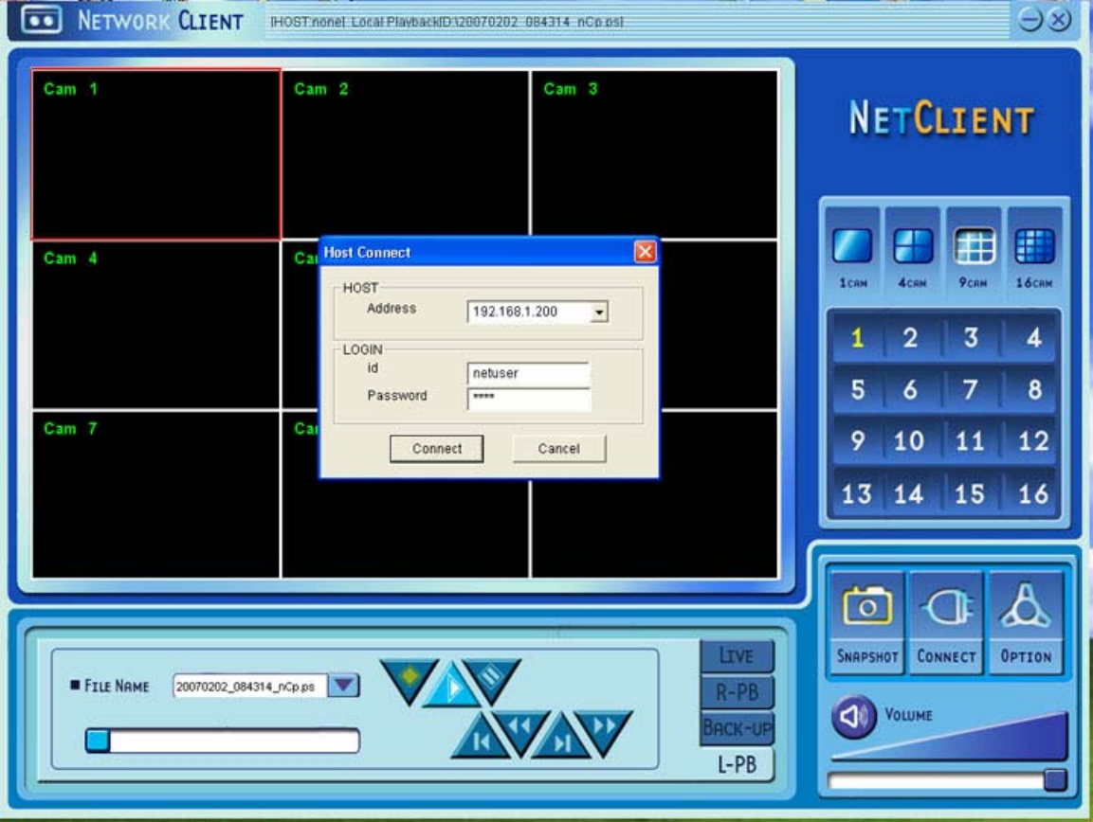The height and width of the screenshot is (822, 1093).
Task: Click Cancel in Host Connect dialog
Action: (x=558, y=449)
